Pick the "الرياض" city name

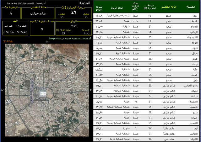point(194,32)
